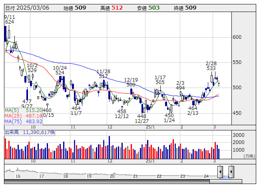Click year 16 on the overview timeline

click(18, 176)
